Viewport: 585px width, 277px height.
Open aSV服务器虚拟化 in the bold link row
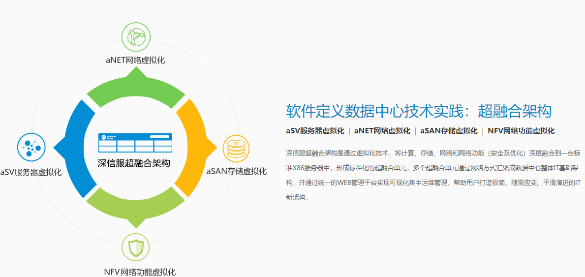click(x=315, y=131)
